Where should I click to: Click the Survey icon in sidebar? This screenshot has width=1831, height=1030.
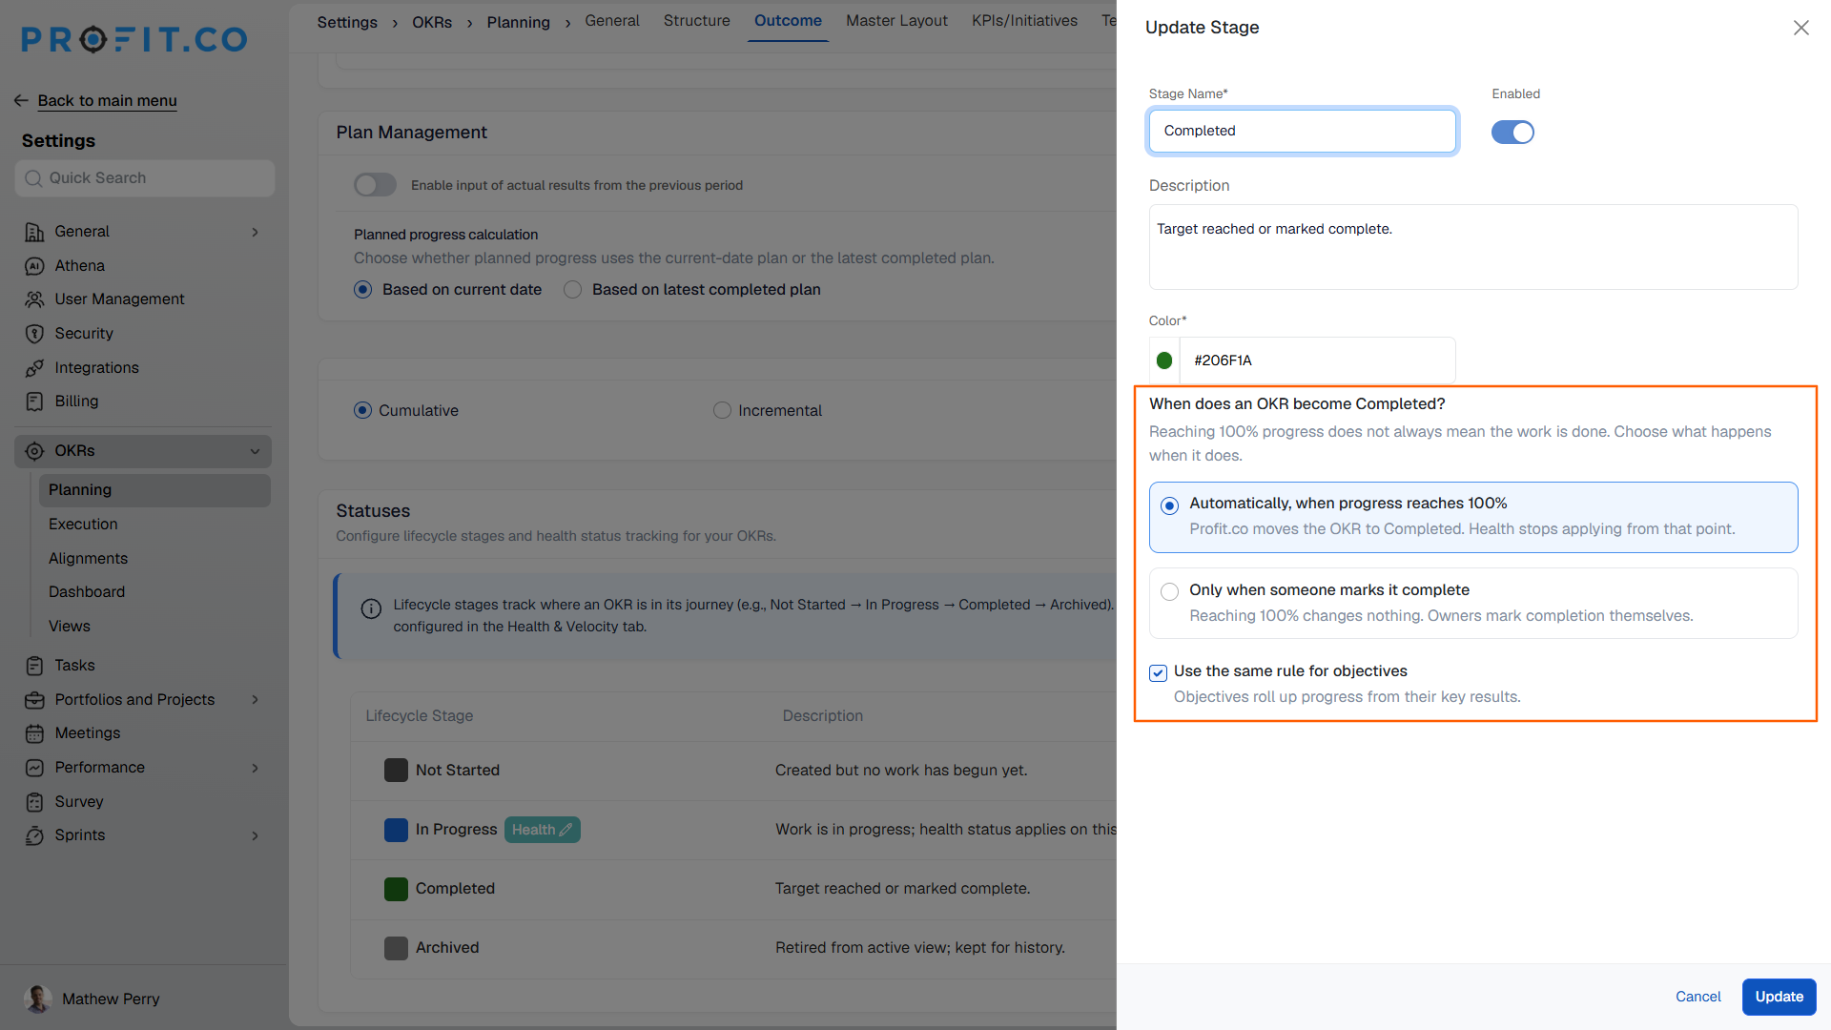coord(34,802)
